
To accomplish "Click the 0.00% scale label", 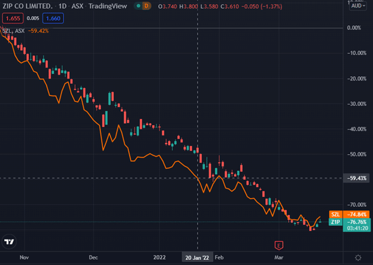I will pos(354,28).
